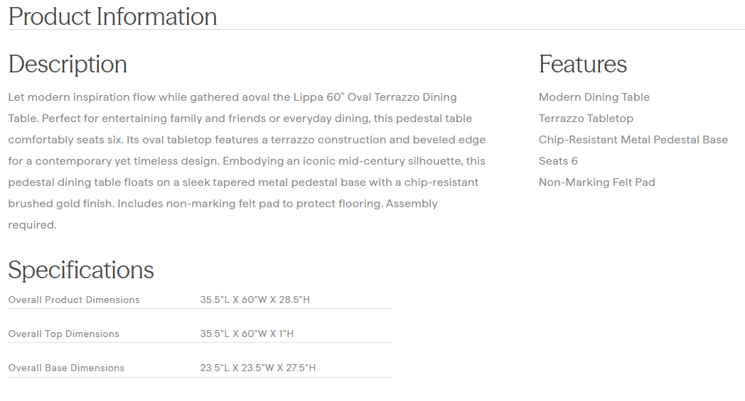The image size is (745, 401).
Task: Click the description line mentioning pedestal table
Action: [x=240, y=119]
